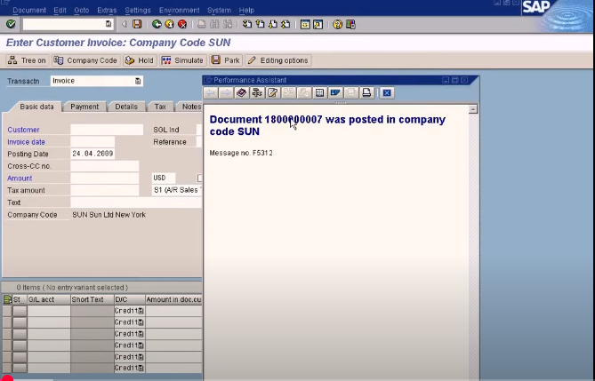Screen dimensions: 595x381
Task: Click the Performance Assistant scroll up arrow
Action: point(473,109)
